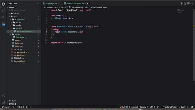The height and width of the screenshot is (110, 195).
Task: Split the editor right
Action: [x=188, y=3]
